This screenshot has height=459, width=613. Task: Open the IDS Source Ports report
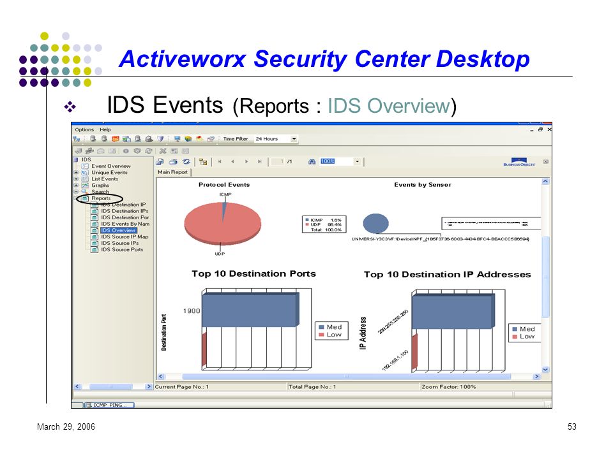point(122,250)
